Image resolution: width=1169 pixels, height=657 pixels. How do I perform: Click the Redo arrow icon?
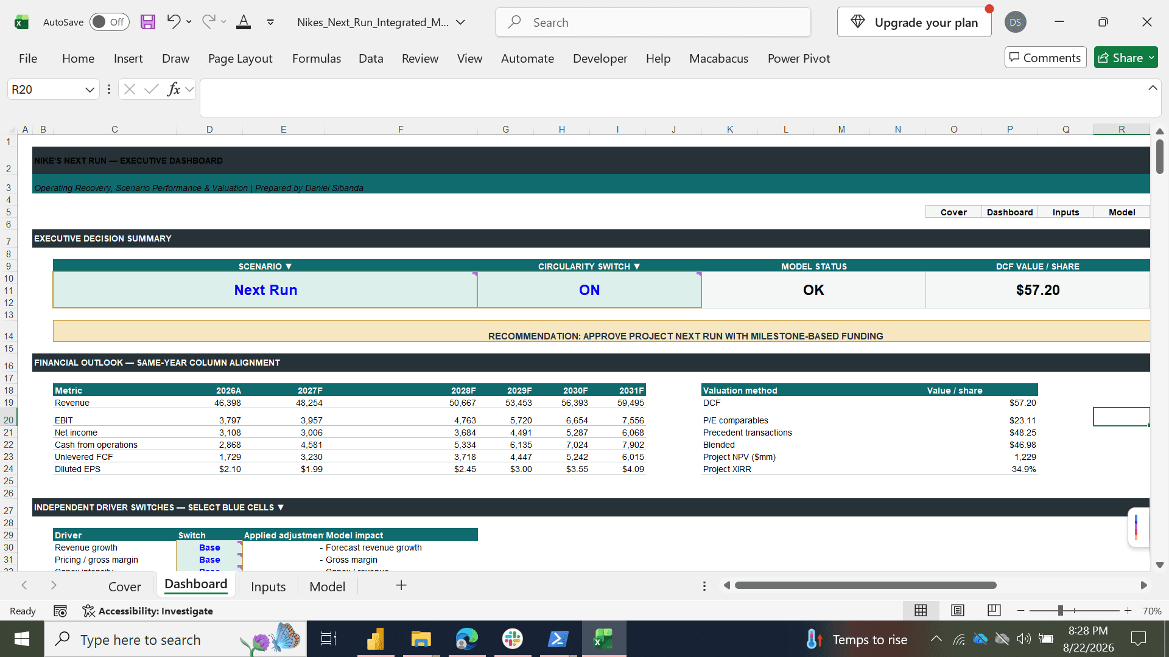point(208,23)
